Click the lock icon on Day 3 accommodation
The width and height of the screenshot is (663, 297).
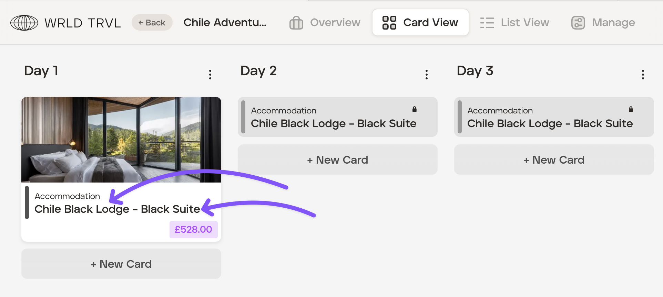pos(631,109)
